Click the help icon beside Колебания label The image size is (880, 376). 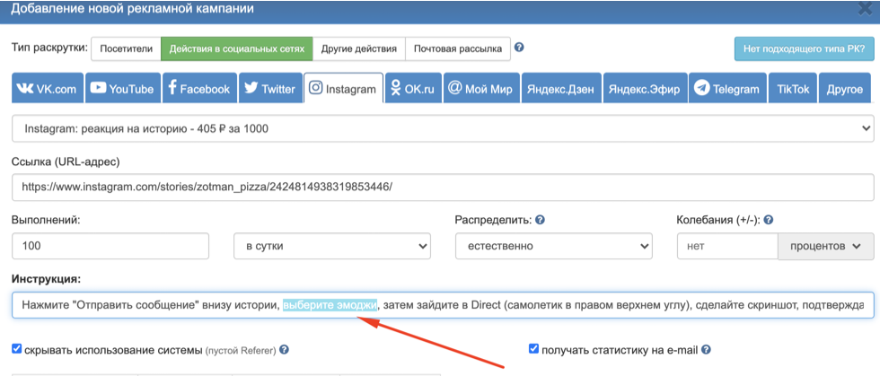pyautogui.click(x=769, y=220)
